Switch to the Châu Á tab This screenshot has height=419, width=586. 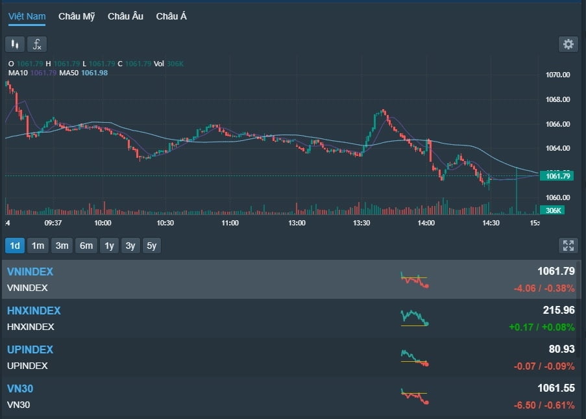[x=171, y=16]
